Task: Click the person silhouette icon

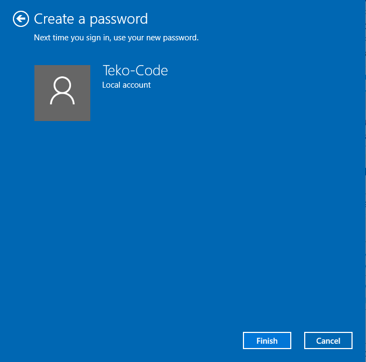Action: [x=62, y=91]
